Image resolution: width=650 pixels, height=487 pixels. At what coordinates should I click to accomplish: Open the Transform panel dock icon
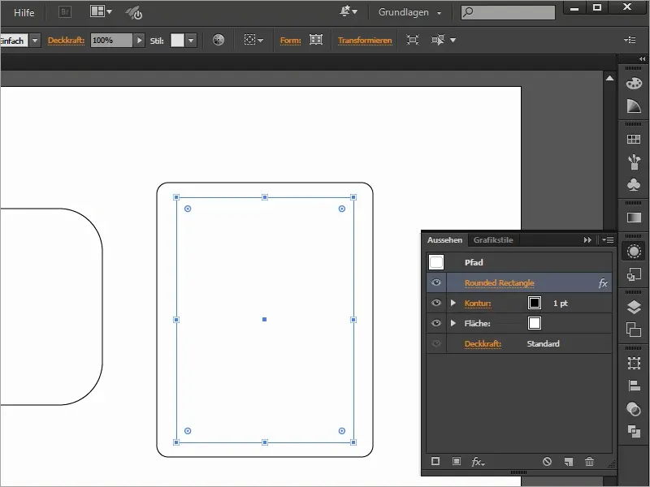[x=634, y=363]
